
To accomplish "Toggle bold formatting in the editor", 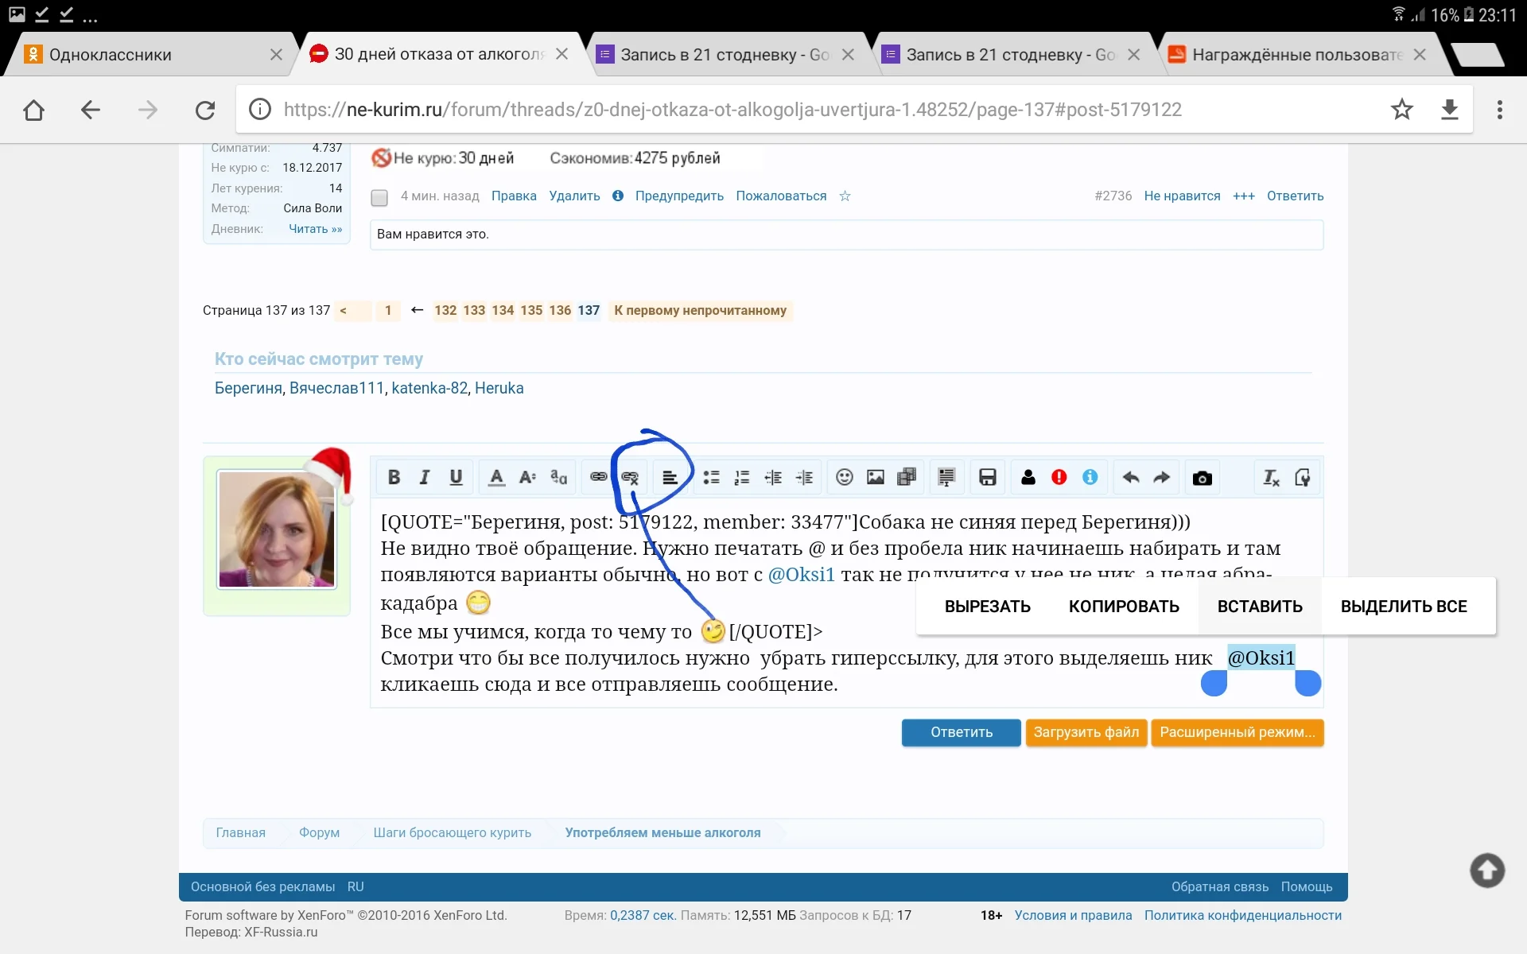I will point(393,477).
